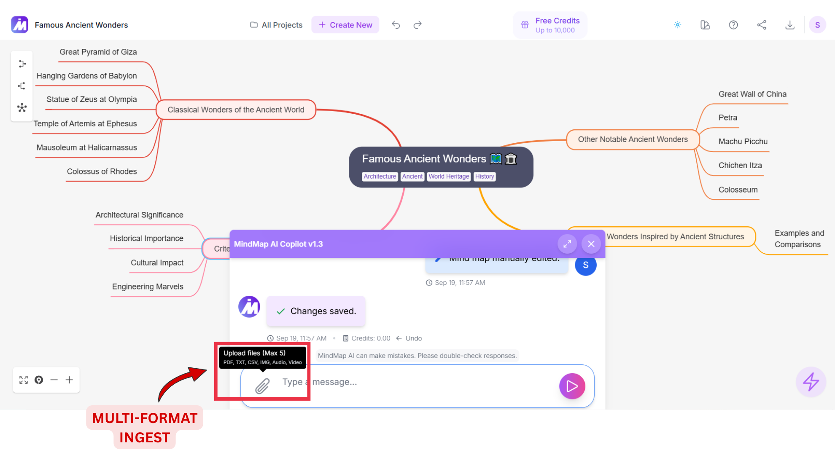Download the mind map
This screenshot has width=835, height=455.
790,25
